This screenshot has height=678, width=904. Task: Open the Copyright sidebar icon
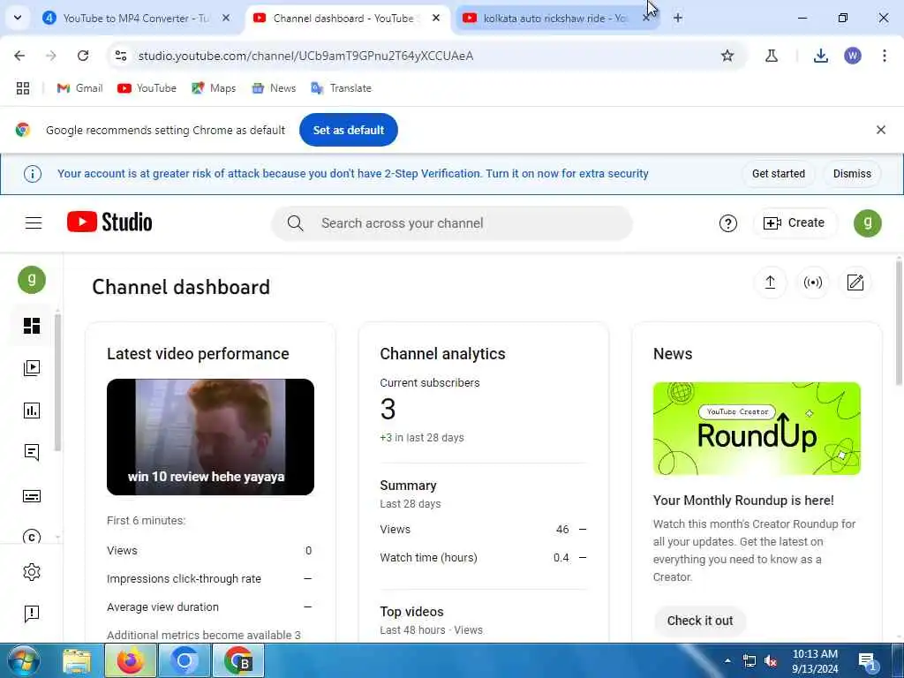pos(32,537)
